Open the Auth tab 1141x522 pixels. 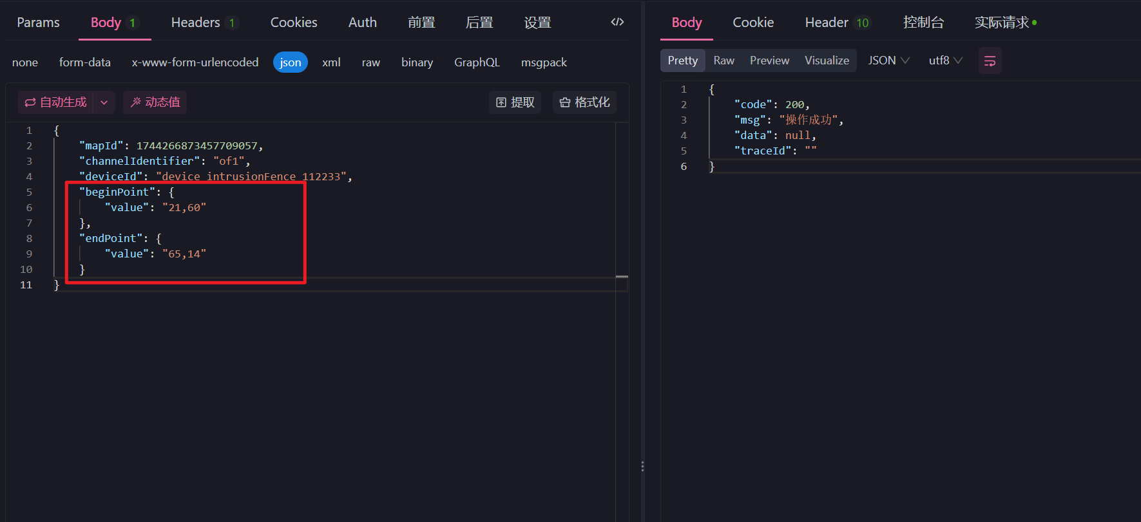[363, 23]
